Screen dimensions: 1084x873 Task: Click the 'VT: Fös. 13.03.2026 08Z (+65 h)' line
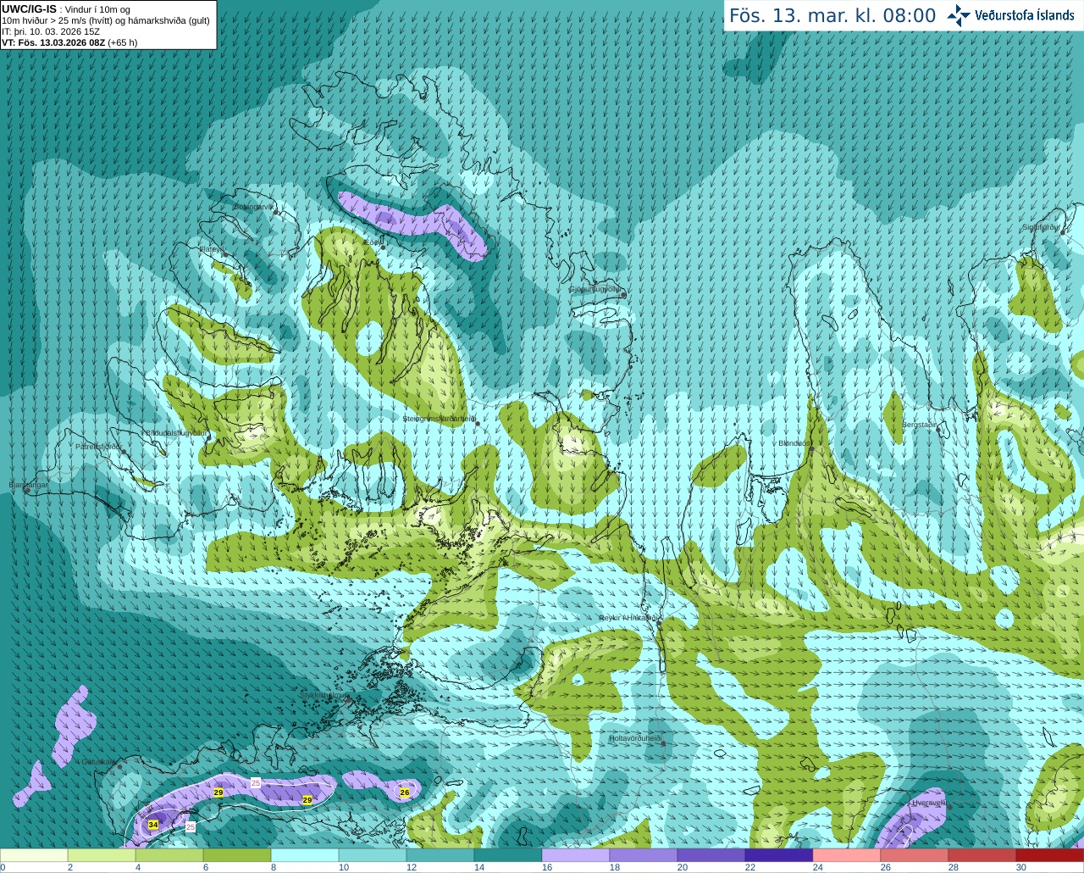[69, 42]
